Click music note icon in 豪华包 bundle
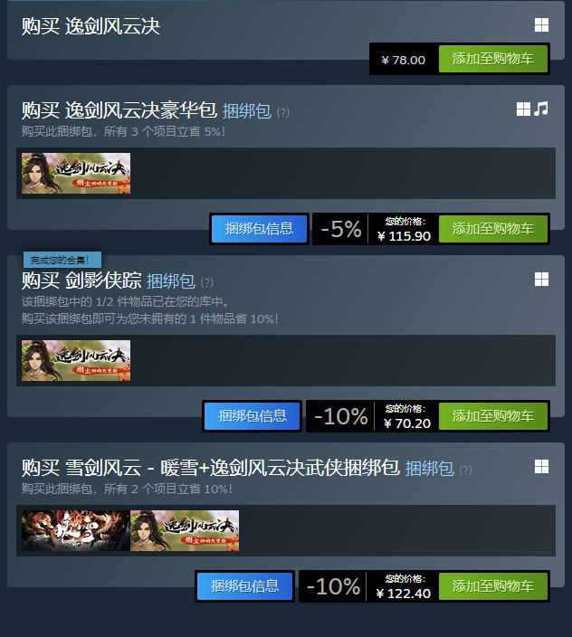This screenshot has height=637, width=572. pyautogui.click(x=540, y=109)
